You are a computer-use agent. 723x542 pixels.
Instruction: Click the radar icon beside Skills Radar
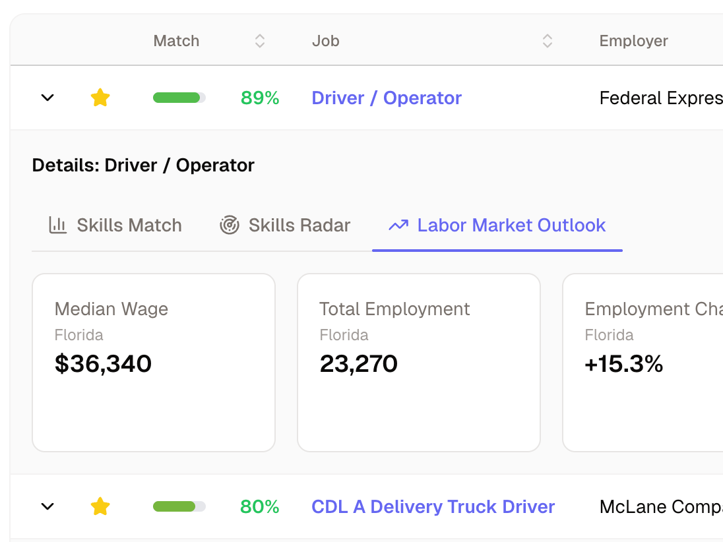pos(229,225)
